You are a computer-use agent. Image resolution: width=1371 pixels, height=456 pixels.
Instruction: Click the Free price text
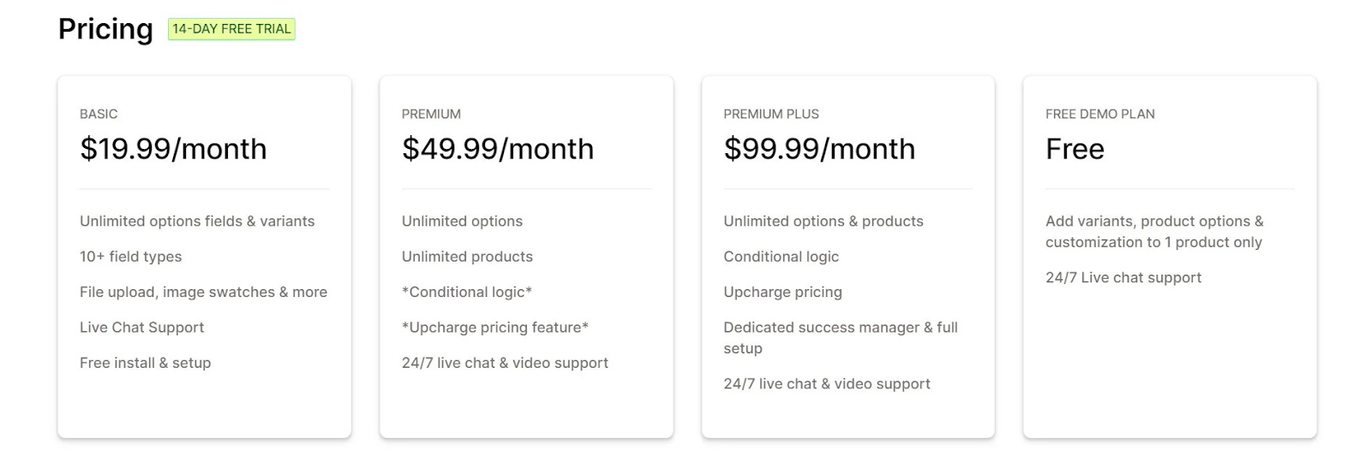pos(1075,149)
